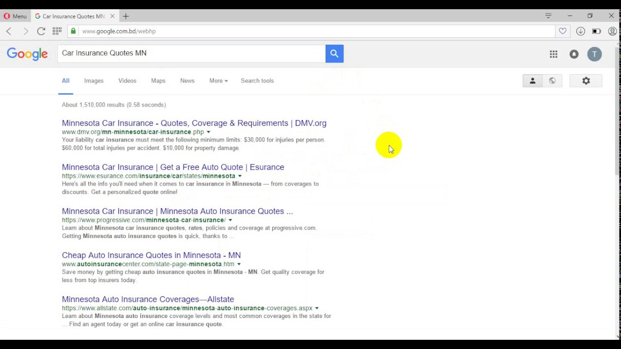Image resolution: width=621 pixels, height=349 pixels.
Task: Click the page vertical scrollbar
Action: point(618,111)
